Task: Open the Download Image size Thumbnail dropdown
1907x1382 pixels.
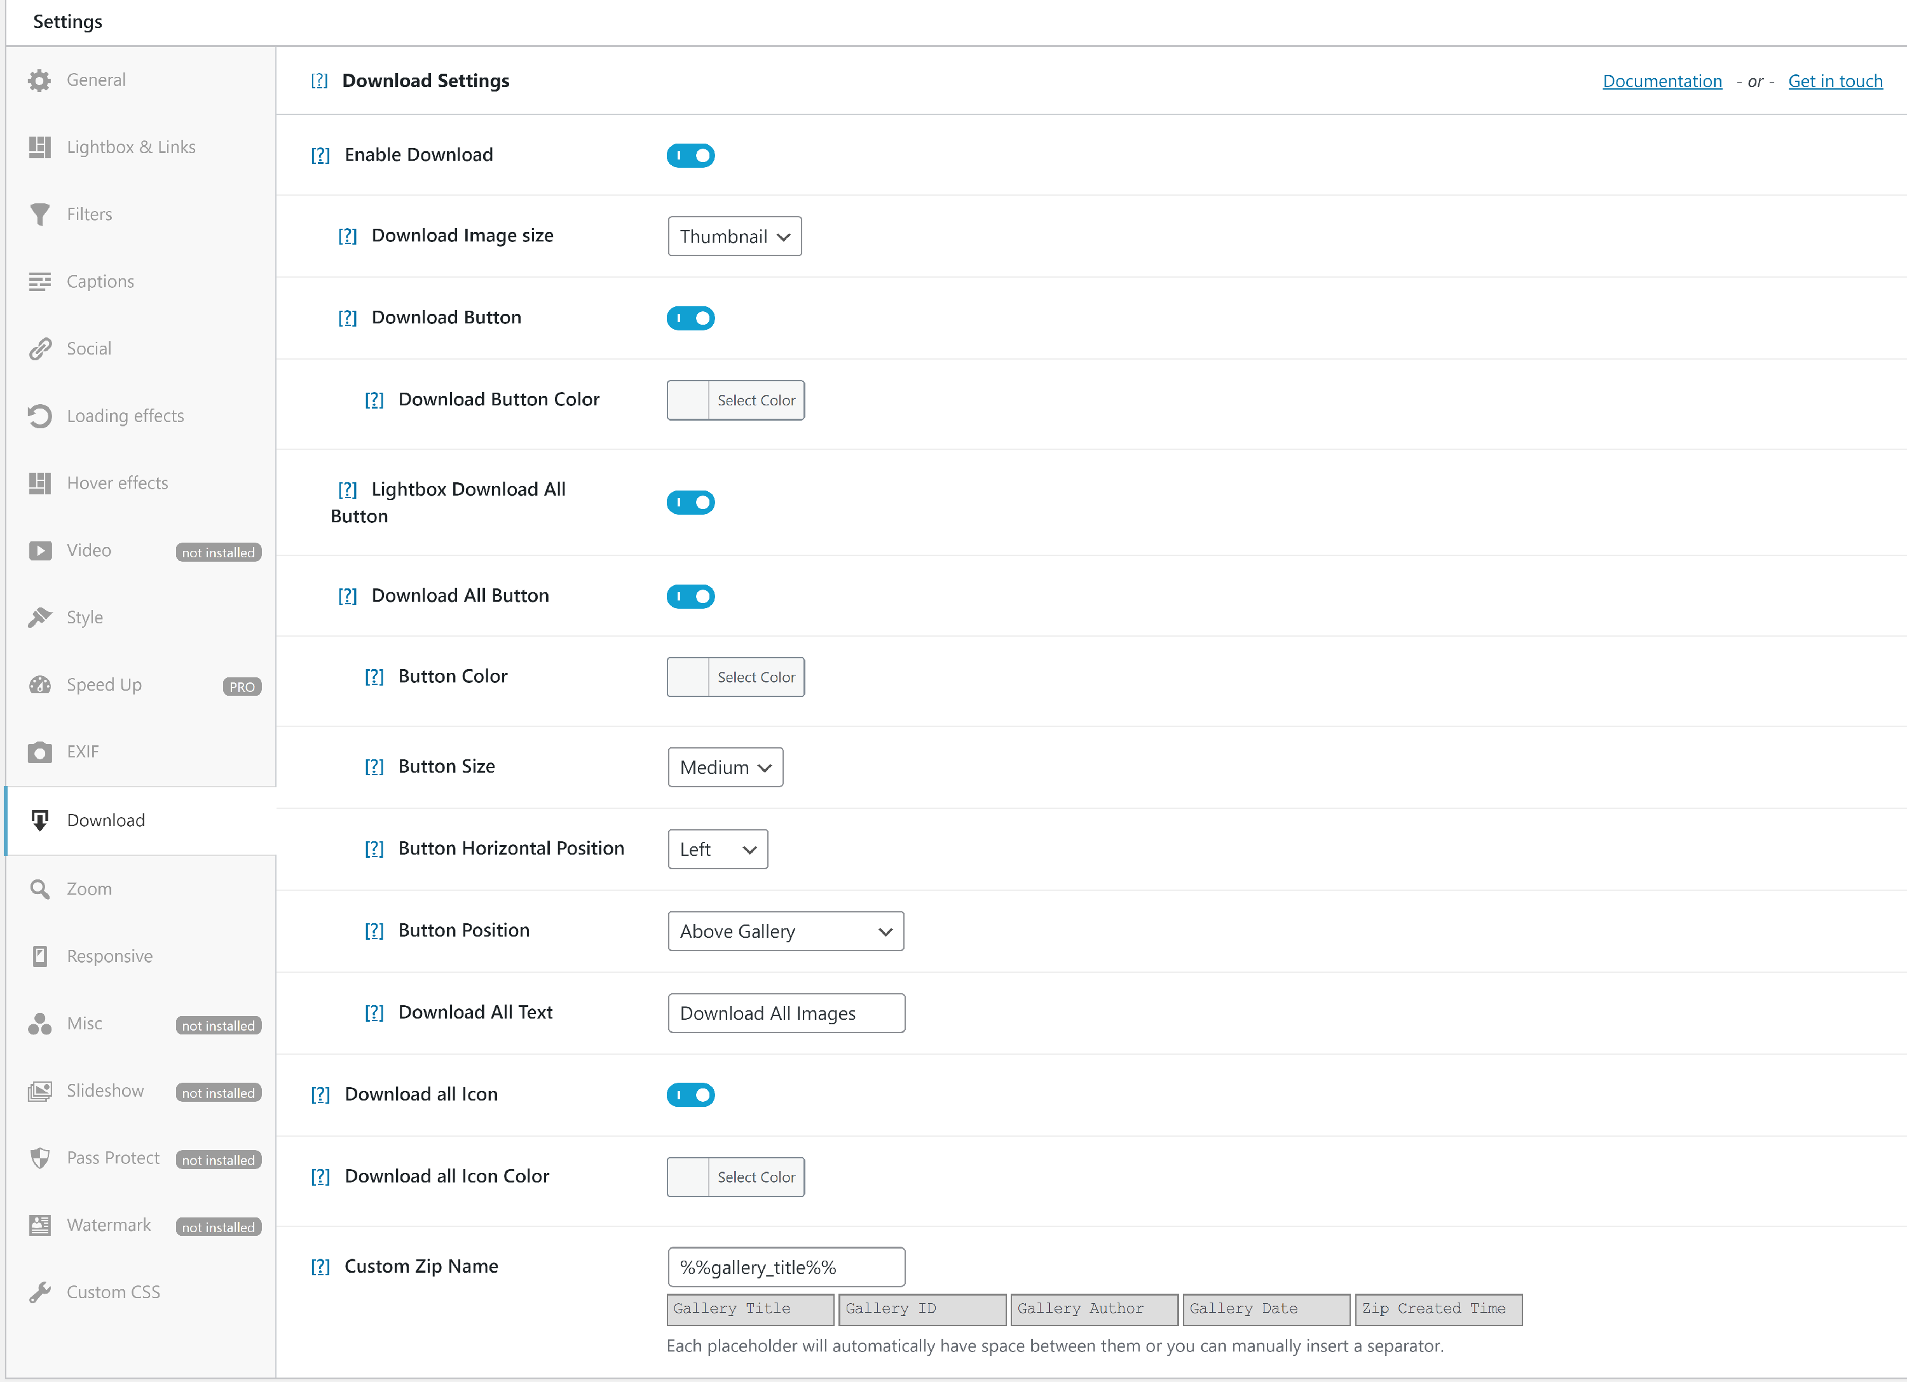Action: click(734, 236)
